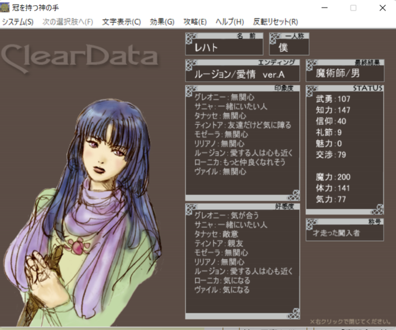Click the 知力:147 status line
396x330 pixels.
(x=333, y=110)
